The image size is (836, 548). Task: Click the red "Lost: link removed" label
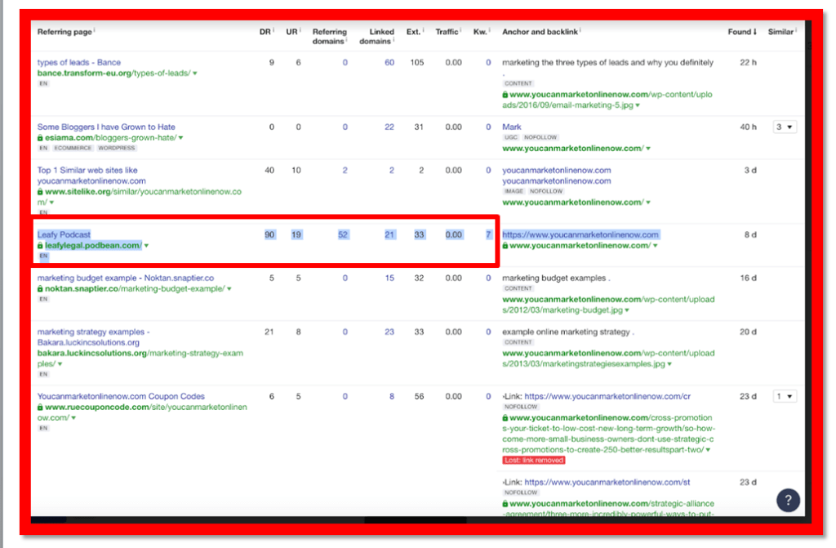[534, 461]
